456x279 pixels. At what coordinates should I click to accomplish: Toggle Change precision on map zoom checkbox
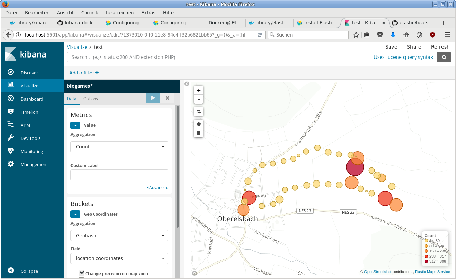point(82,273)
